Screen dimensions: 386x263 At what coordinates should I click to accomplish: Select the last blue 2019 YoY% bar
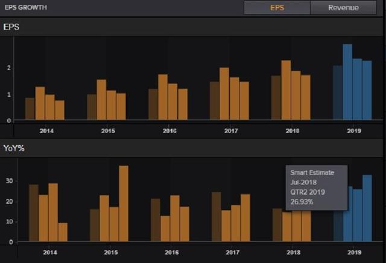[367, 208]
